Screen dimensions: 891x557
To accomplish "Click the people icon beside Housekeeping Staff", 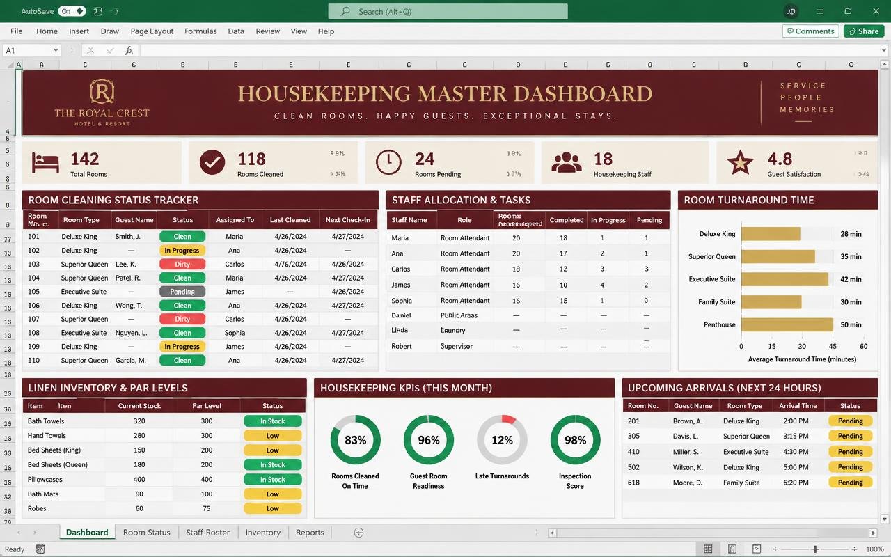I will coord(567,162).
